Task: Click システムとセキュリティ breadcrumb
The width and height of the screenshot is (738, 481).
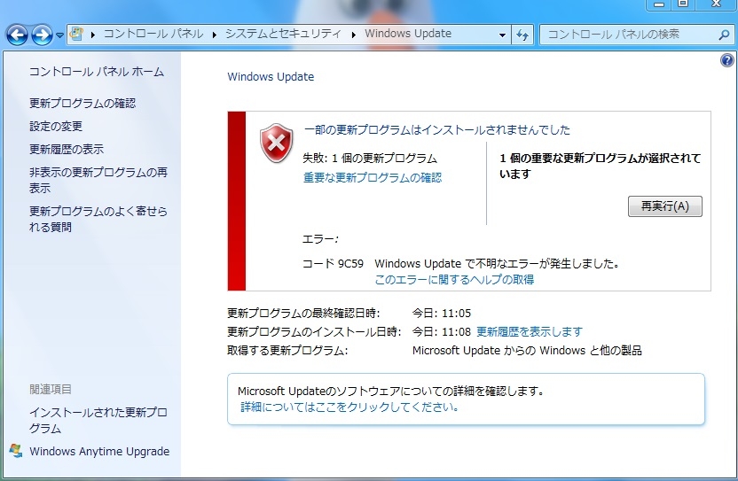Action: (283, 34)
